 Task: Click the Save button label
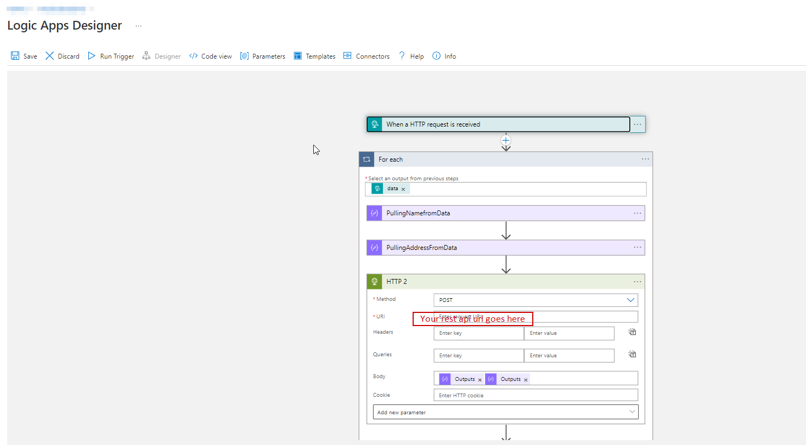[x=30, y=56]
